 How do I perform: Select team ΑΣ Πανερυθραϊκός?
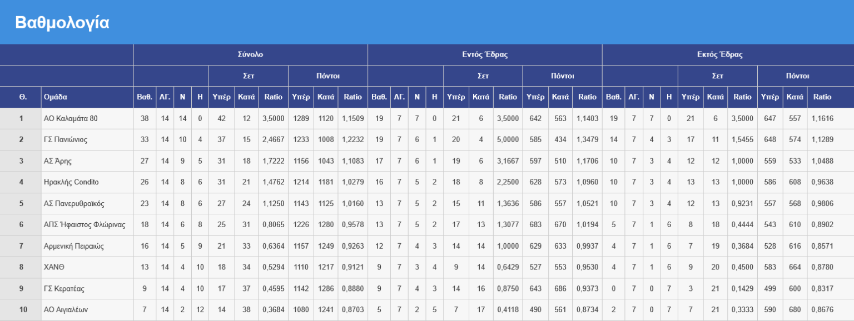[x=74, y=204]
